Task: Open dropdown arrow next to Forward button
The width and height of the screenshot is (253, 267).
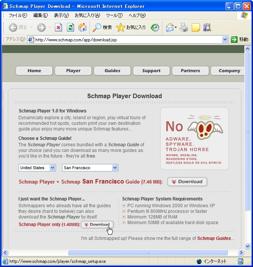Action: [x=50, y=27]
